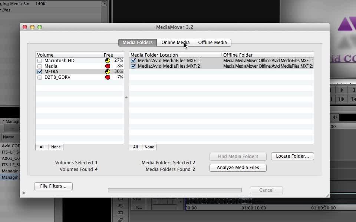This screenshot has height=222, width=356.
Task: Click the resize grip at dialog bottom-right corner
Action: click(327, 195)
